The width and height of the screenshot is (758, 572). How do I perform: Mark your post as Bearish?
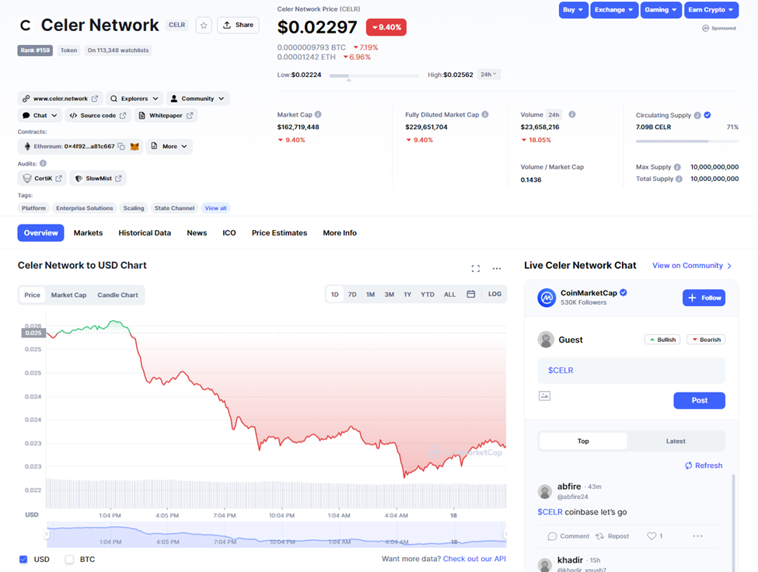pyautogui.click(x=706, y=340)
